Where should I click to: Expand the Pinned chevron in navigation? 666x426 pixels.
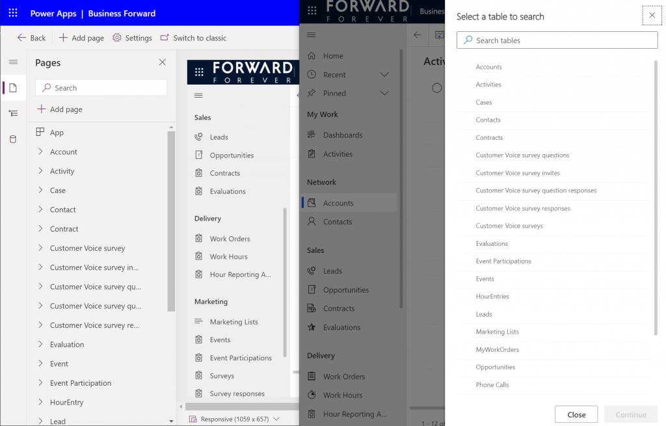tap(384, 93)
